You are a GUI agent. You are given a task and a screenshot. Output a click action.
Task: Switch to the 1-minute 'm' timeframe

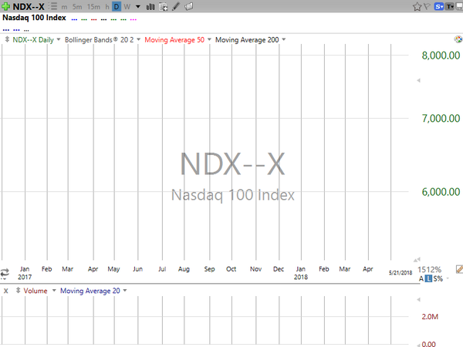tap(64, 7)
